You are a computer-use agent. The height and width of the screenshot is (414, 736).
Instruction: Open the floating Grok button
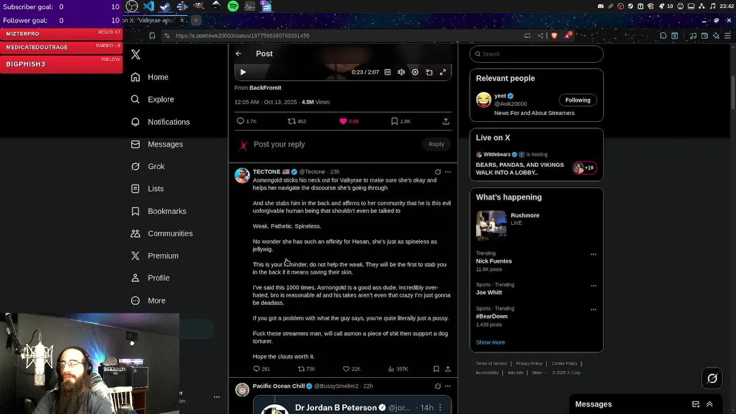tap(712, 378)
